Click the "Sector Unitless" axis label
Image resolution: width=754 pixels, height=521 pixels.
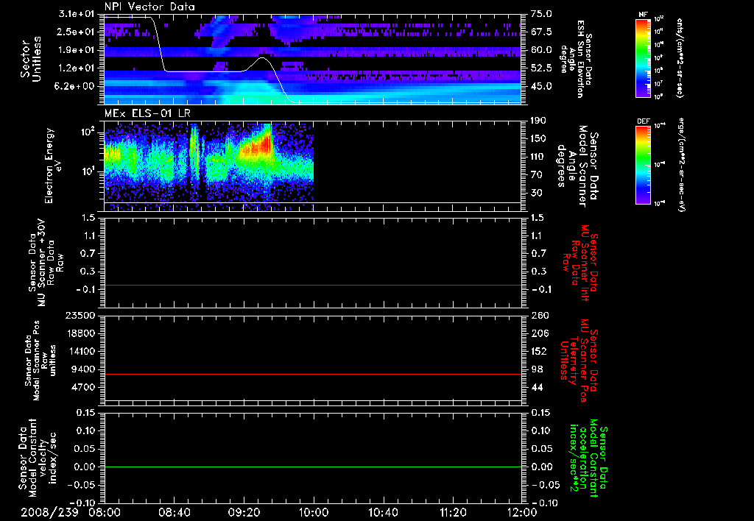31,59
